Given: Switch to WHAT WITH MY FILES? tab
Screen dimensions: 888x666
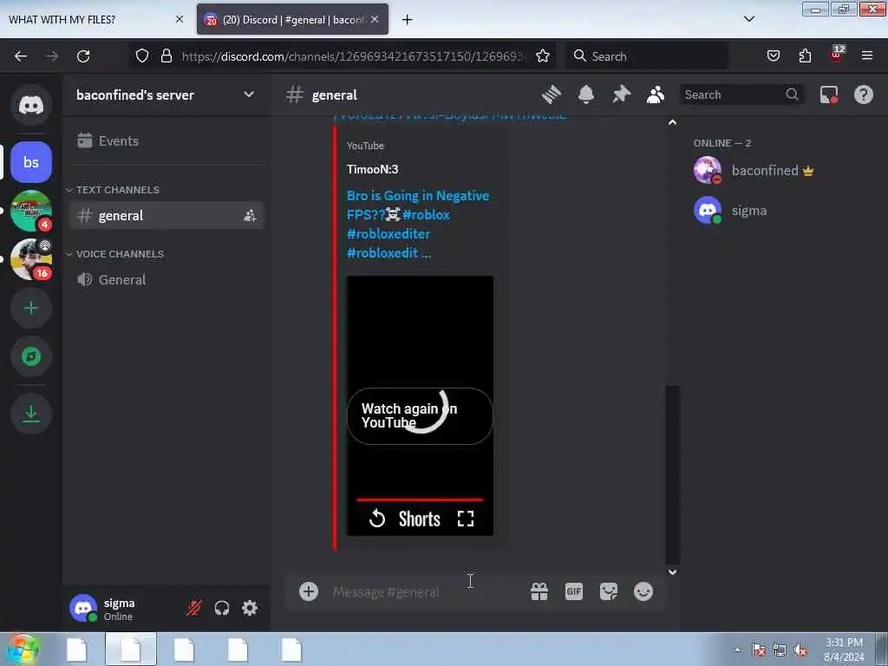Looking at the screenshot, I should click(96, 19).
